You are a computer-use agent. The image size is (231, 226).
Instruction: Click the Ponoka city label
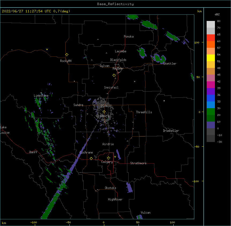(x=129, y=37)
